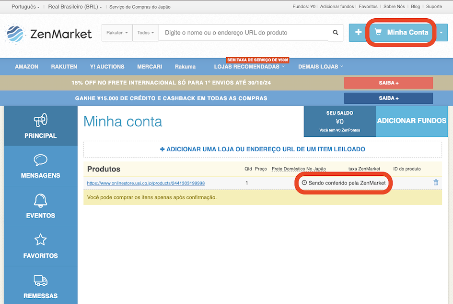Open MENSAGENS speech bubble sidebar item

41,166
